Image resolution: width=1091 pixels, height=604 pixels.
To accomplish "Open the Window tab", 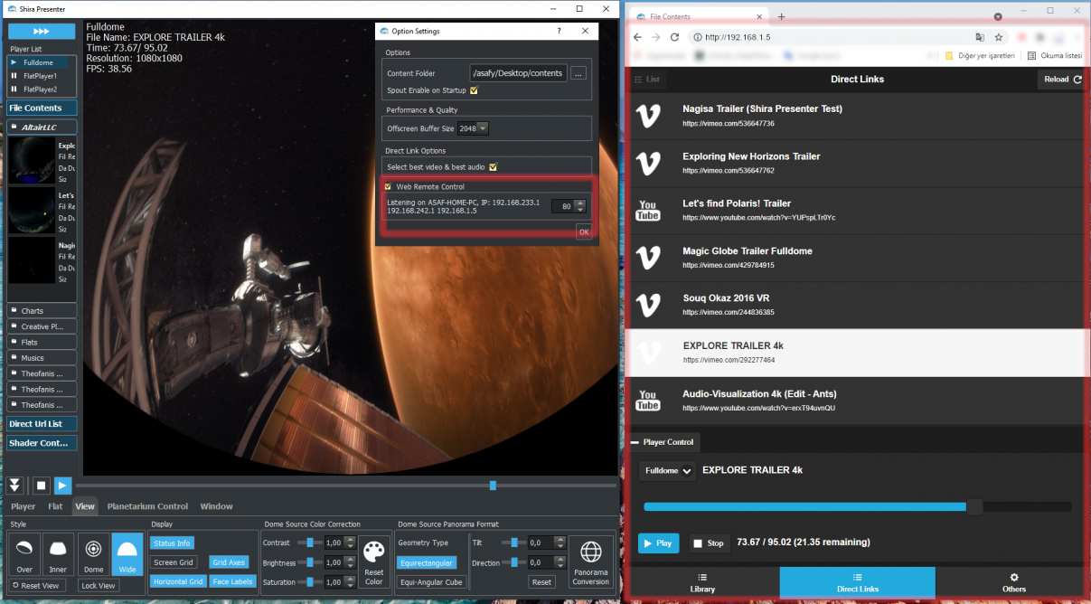I will 216,506.
